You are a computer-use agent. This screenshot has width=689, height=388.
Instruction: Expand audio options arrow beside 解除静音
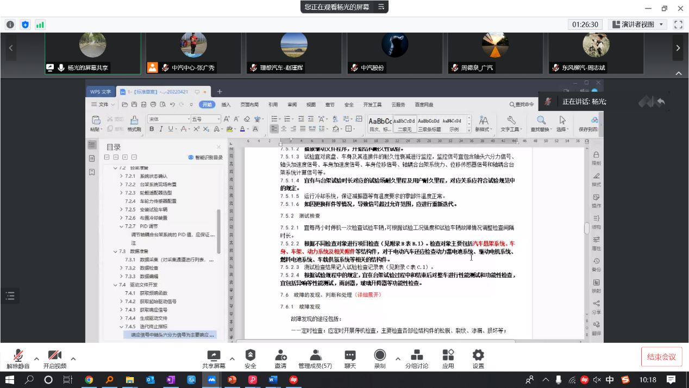36,359
